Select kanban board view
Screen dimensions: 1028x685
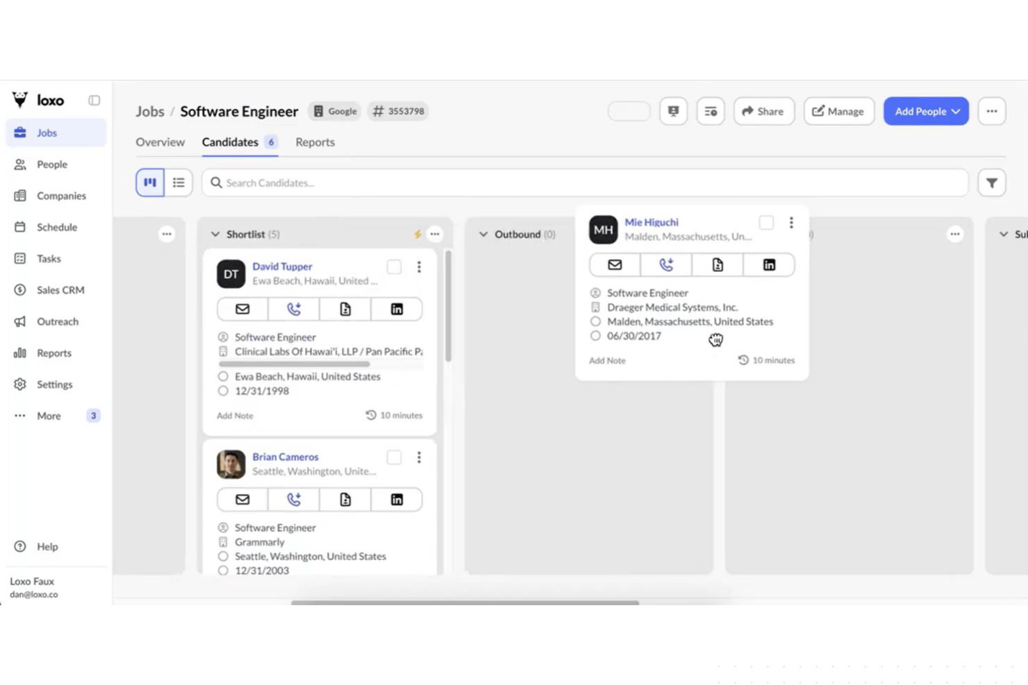tap(150, 183)
